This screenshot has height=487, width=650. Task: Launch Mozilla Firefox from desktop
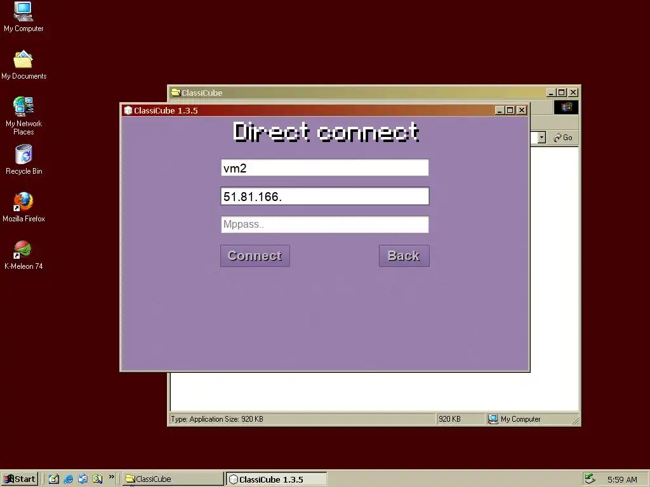tap(23, 207)
